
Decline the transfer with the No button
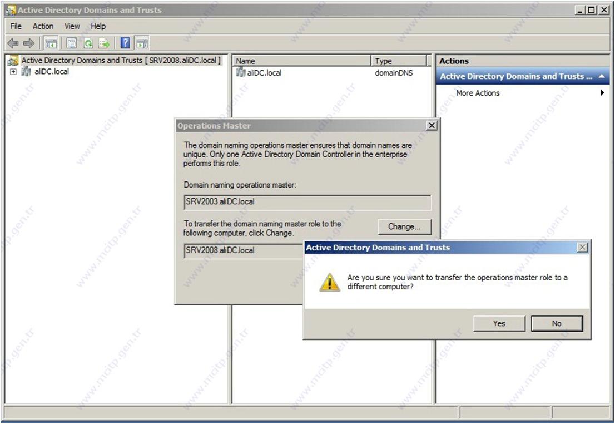pyautogui.click(x=557, y=323)
